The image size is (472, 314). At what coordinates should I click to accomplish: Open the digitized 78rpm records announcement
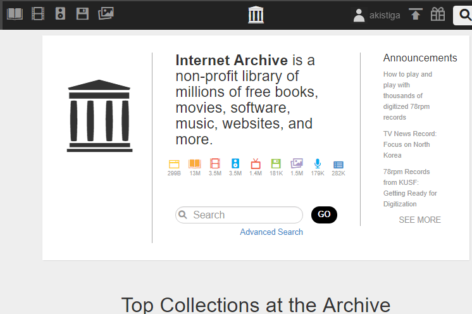coord(407,96)
